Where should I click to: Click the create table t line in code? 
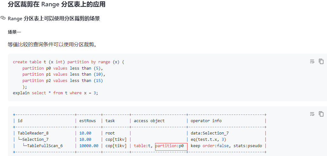69,62
